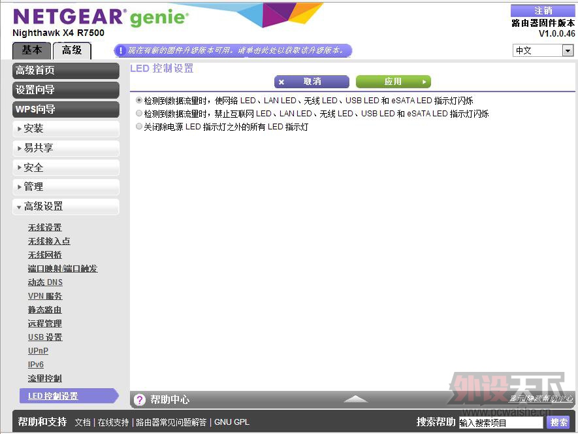Expand the 易共享 menu section
Image resolution: width=578 pixels, height=434 pixels.
click(x=66, y=148)
